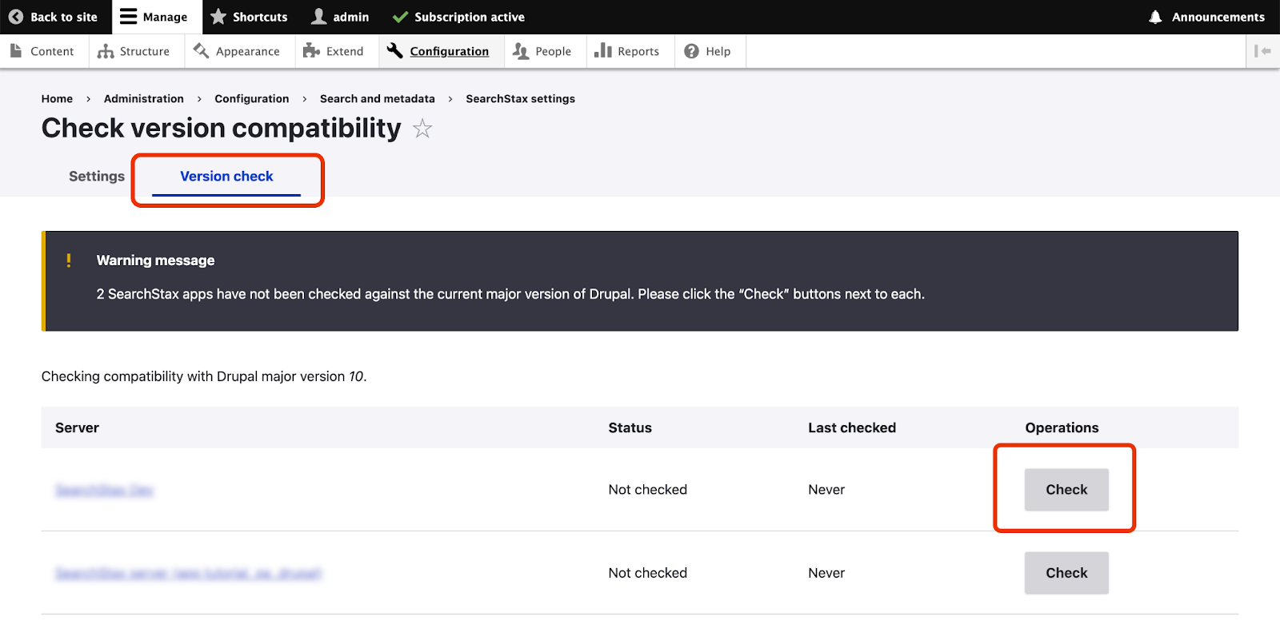
Task: Click Check button for first server
Action: 1066,490
